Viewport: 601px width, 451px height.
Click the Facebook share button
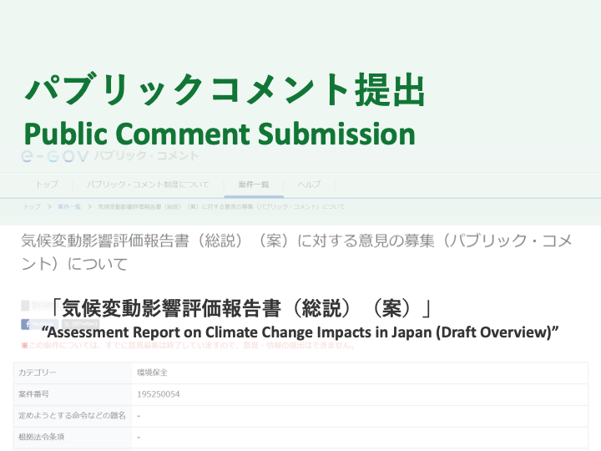(x=39, y=324)
